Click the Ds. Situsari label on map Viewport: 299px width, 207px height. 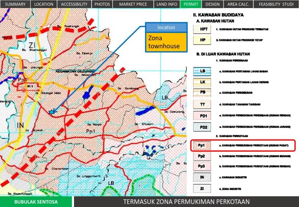[x=144, y=124]
